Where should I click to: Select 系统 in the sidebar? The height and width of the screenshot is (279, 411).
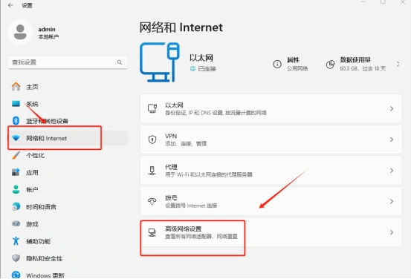[68, 104]
